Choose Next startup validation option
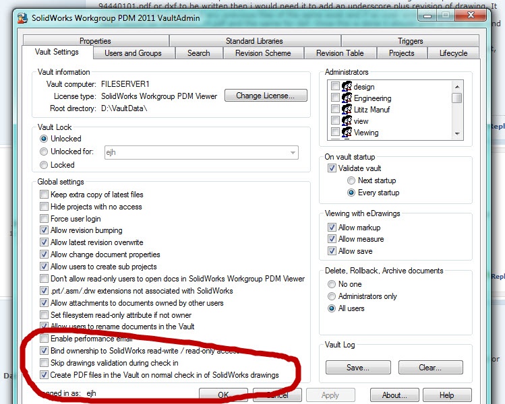Viewport: 505px width, 404px height. 351,180
